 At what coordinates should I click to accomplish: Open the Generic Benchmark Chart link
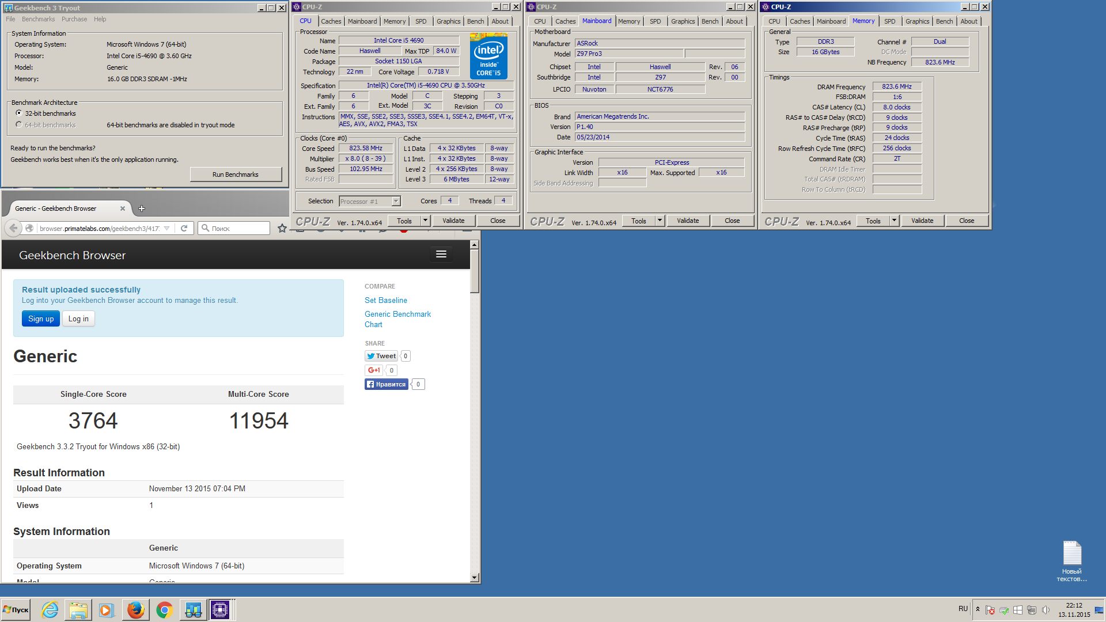[x=397, y=319]
